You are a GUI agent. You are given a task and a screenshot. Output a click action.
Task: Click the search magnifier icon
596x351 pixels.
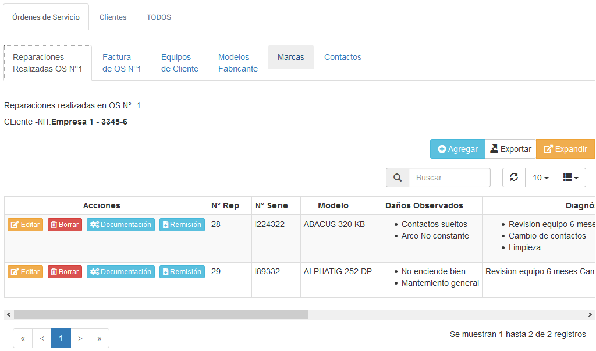click(398, 178)
